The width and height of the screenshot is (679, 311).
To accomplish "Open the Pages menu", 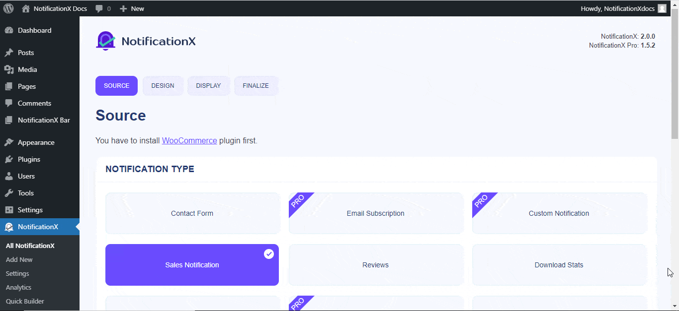I will coord(40,86).
